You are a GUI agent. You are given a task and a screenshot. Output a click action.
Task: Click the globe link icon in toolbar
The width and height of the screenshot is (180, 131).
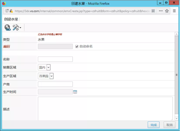pos(7,28)
